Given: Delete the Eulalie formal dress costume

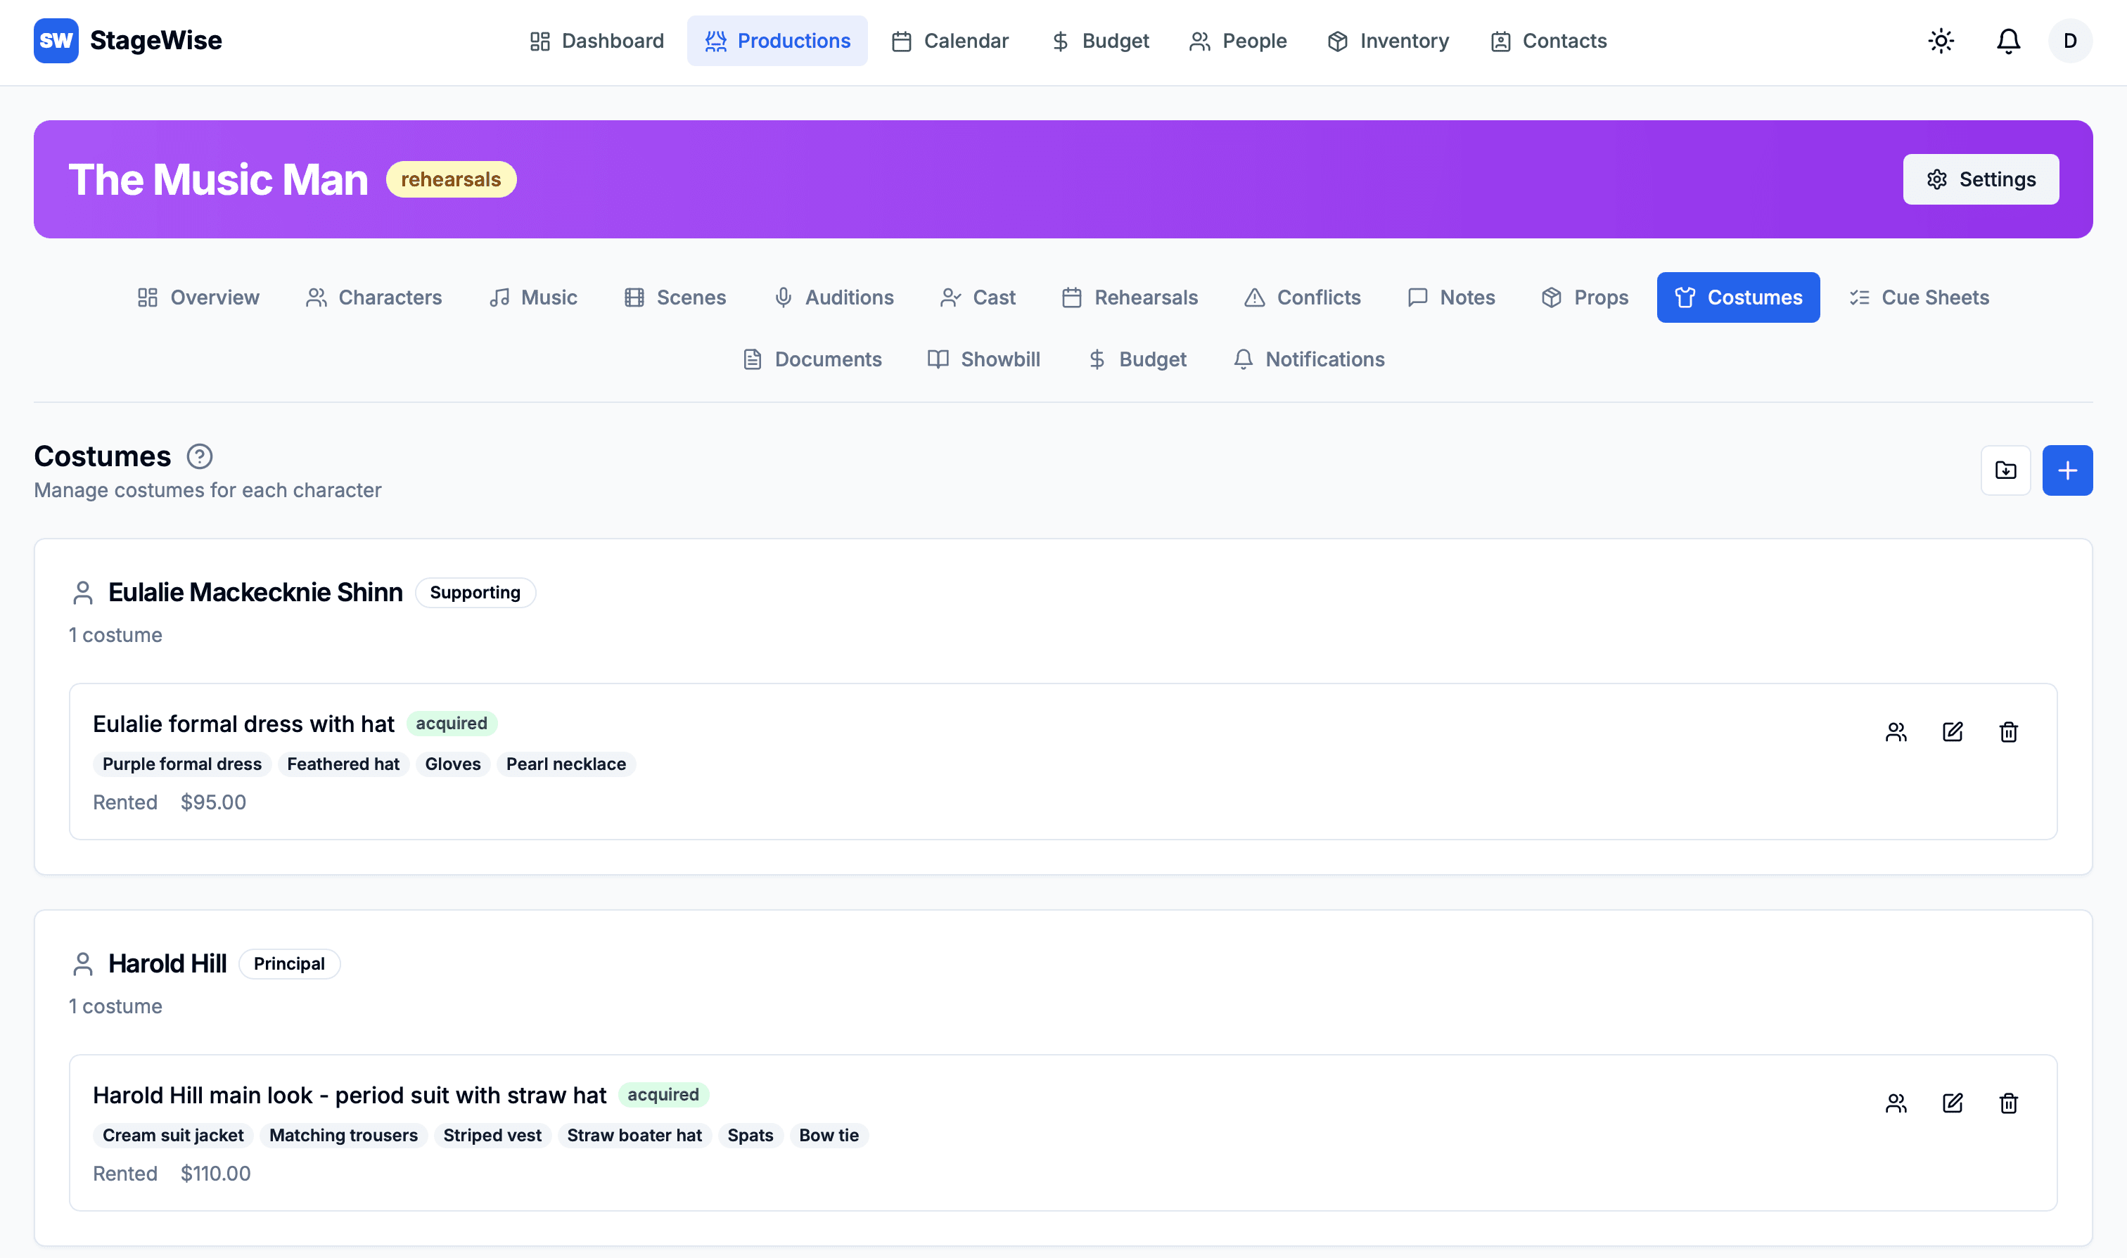Looking at the screenshot, I should coord(2007,731).
